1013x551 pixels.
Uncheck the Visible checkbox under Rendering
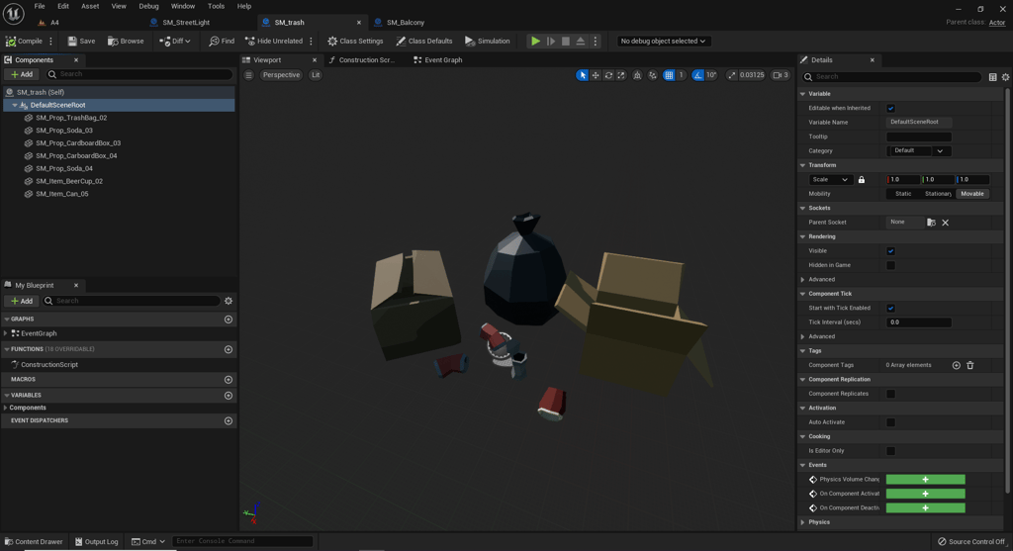tap(890, 251)
